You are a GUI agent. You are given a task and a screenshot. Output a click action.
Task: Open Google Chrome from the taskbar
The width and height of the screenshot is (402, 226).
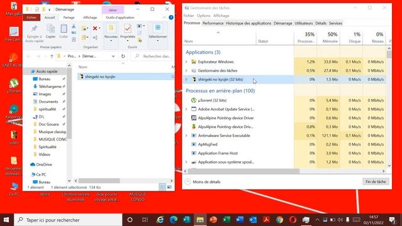280,220
